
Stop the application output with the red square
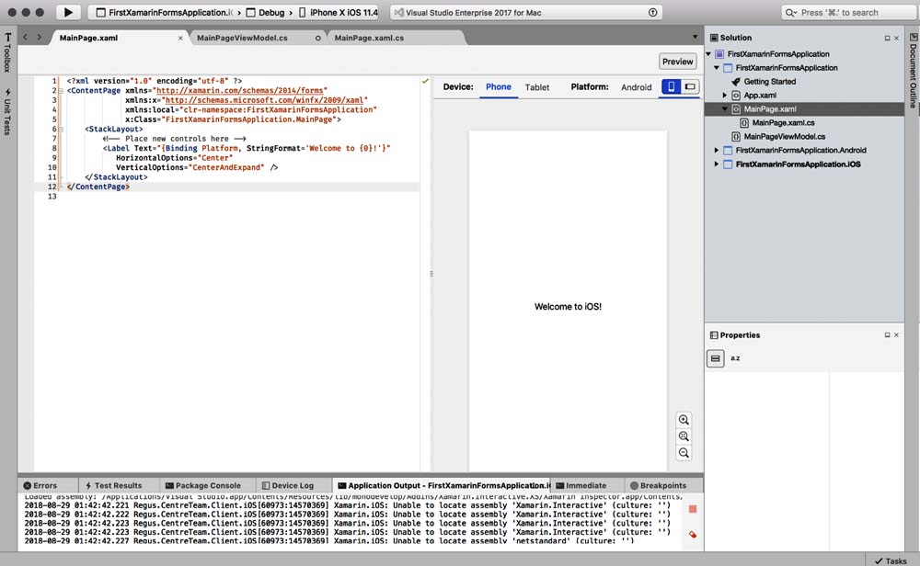[x=693, y=509]
